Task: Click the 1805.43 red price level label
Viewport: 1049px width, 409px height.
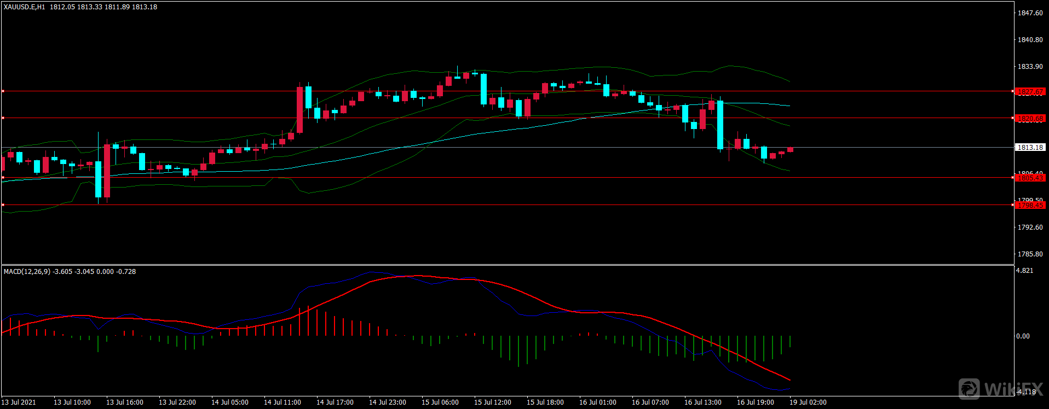Action: [1030, 178]
